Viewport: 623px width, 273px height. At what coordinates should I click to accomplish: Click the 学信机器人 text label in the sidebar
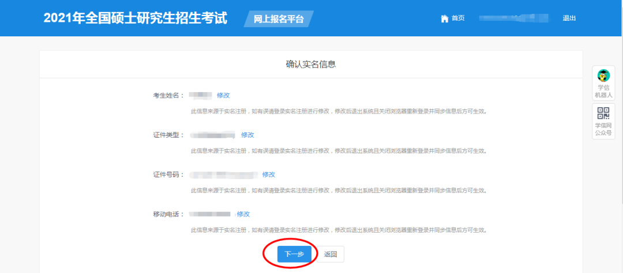[603, 91]
